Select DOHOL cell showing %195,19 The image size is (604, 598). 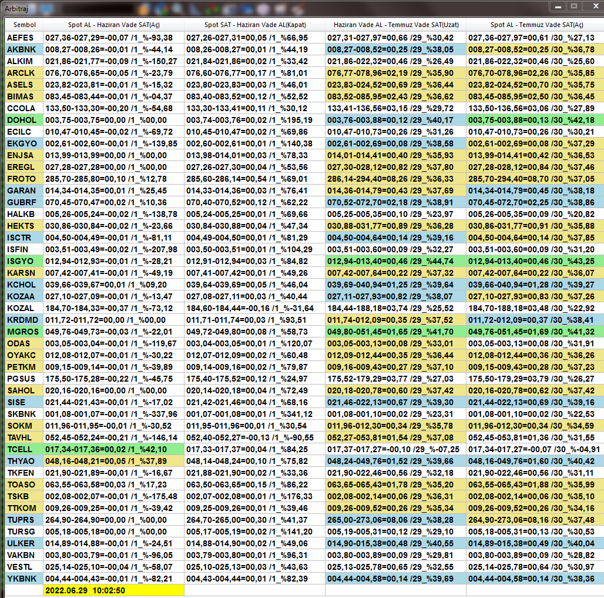tap(254, 120)
